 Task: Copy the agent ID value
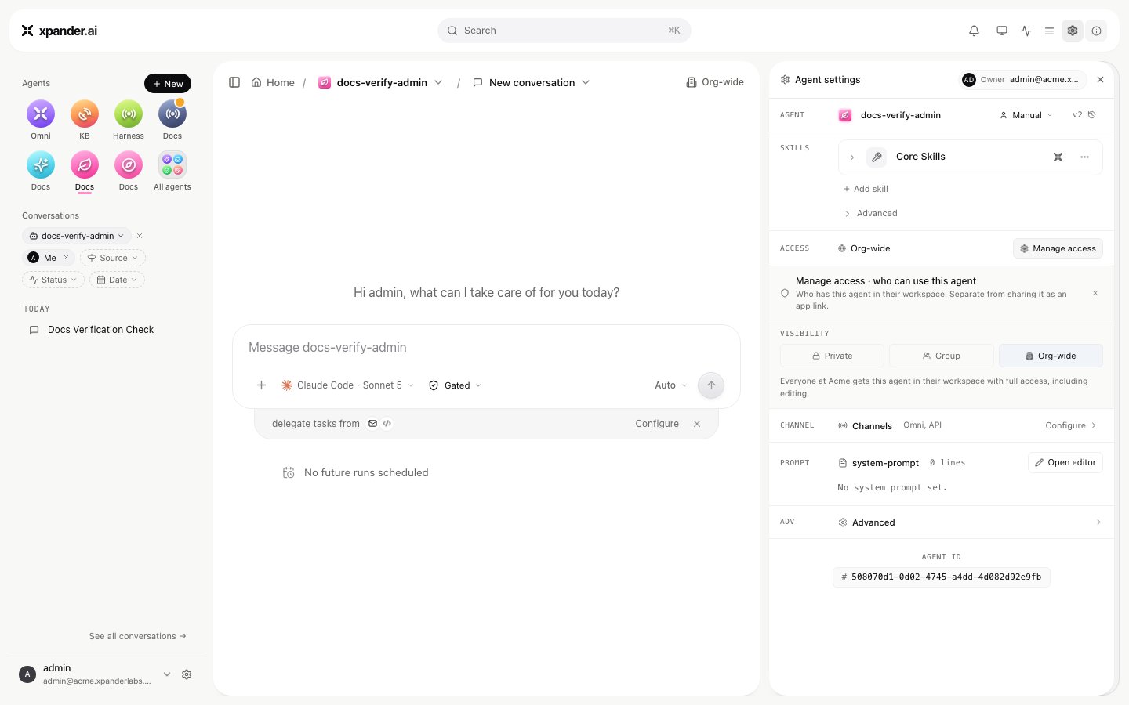pyautogui.click(x=942, y=577)
